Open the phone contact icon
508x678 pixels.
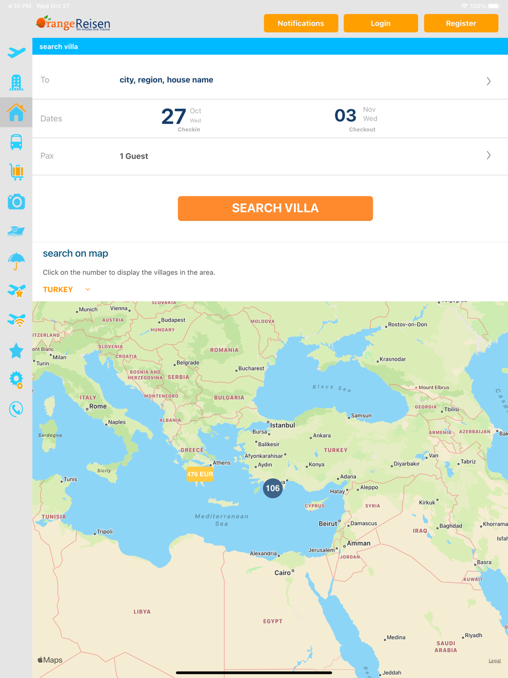(16, 409)
